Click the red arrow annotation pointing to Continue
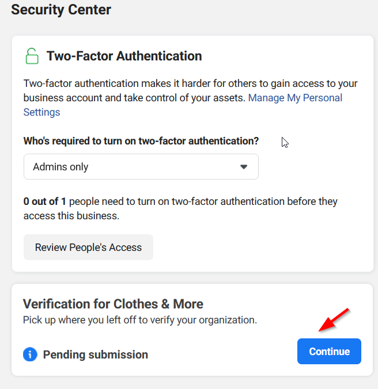 point(334,319)
